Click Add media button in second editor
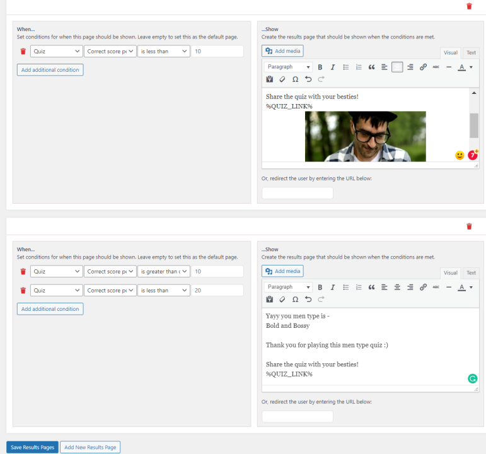 pyautogui.click(x=282, y=271)
